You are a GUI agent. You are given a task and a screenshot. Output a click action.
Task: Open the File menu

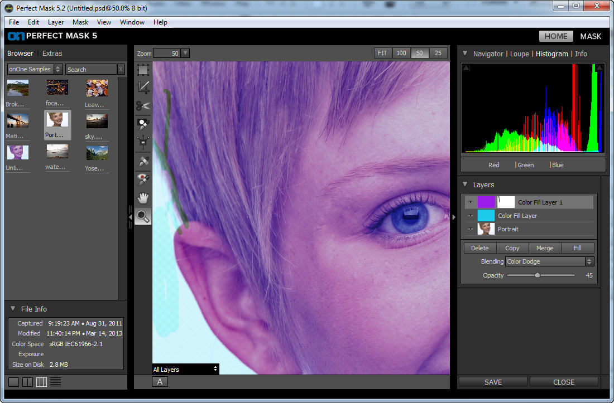click(14, 22)
